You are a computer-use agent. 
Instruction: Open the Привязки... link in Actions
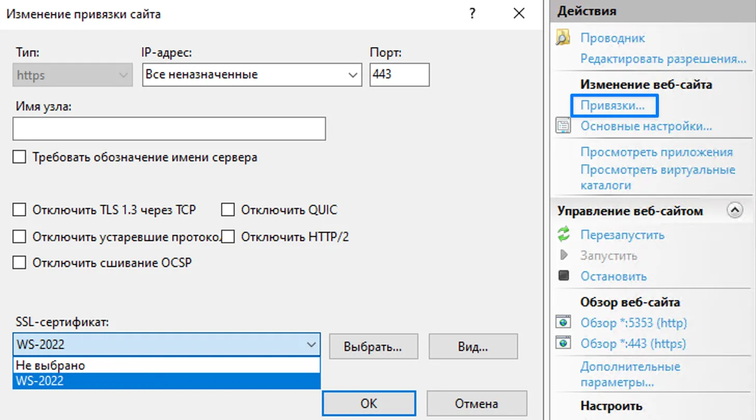click(612, 105)
